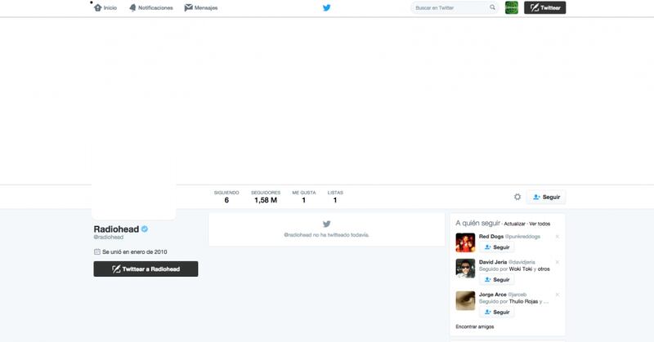Open Jorge Arce profile name
The height and width of the screenshot is (342, 654).
492,295
